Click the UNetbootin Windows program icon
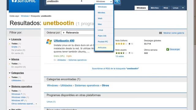Viewport: 196px width, 110px height. pos(49,42)
